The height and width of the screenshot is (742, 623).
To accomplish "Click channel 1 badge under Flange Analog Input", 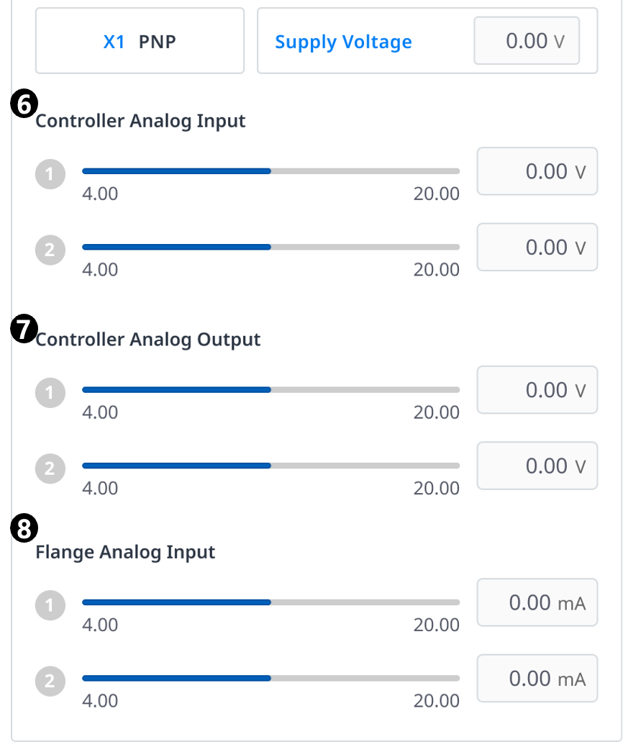I will 50,605.
